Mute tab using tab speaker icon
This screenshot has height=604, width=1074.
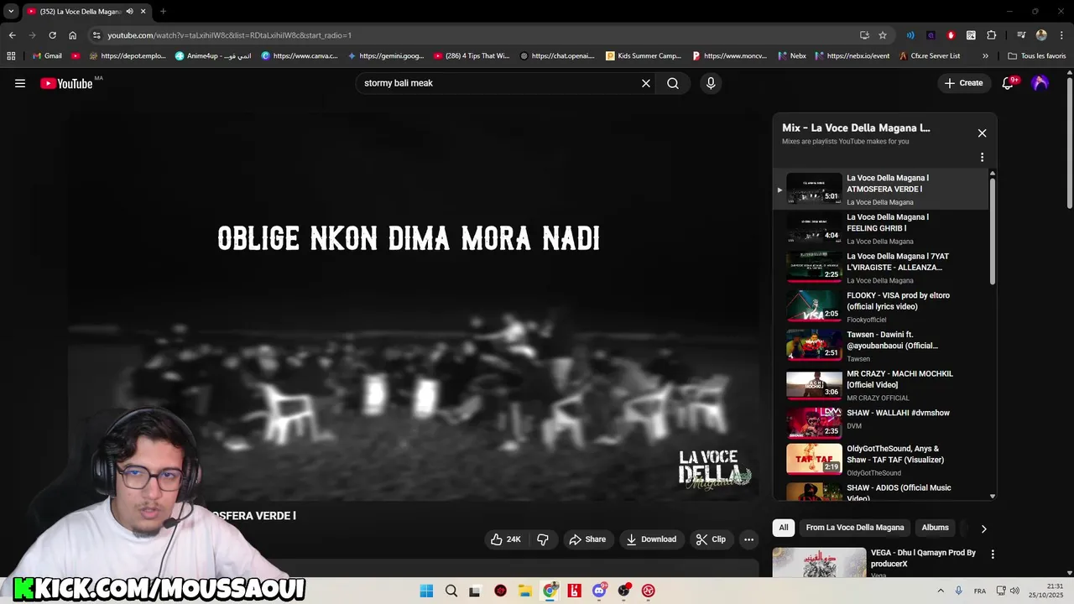[129, 12]
